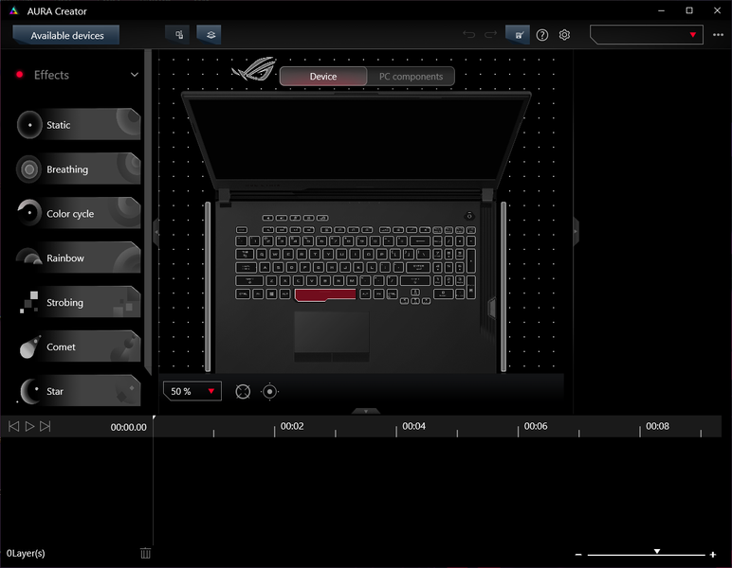Click the save and apply icon

click(518, 35)
